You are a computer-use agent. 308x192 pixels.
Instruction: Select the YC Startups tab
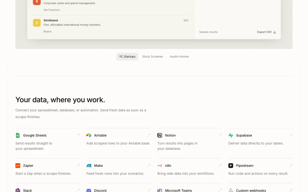127,57
